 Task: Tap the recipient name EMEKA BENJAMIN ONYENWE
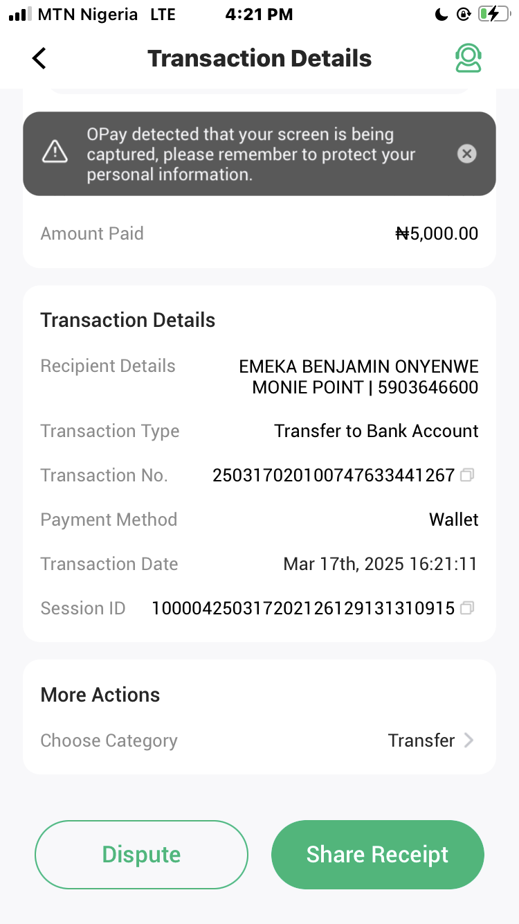coord(358,366)
